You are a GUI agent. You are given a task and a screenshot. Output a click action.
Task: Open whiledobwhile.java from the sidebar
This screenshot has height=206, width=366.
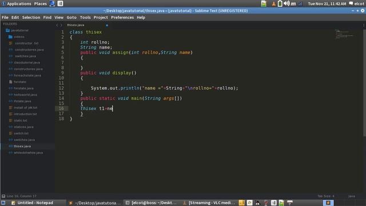[x=28, y=153]
